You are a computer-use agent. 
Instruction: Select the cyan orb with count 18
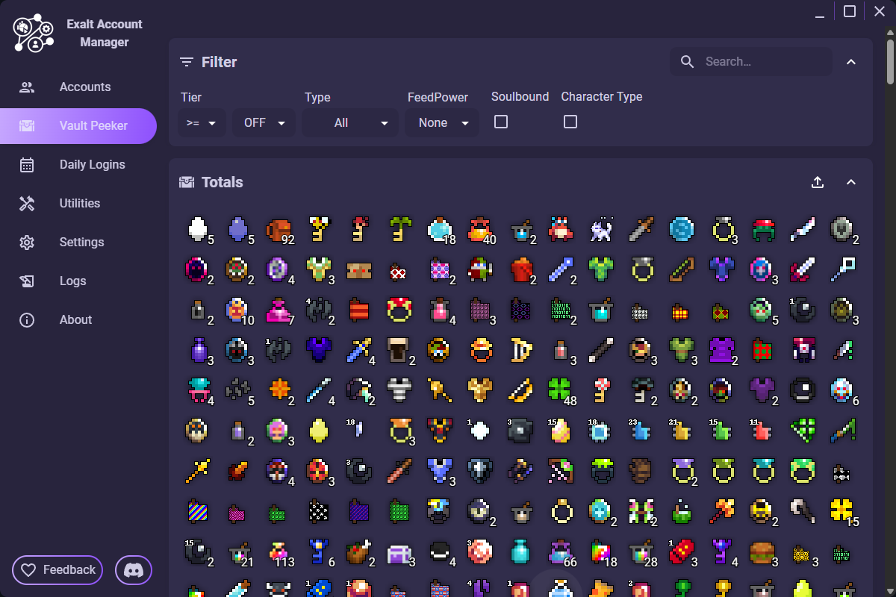[441, 229]
